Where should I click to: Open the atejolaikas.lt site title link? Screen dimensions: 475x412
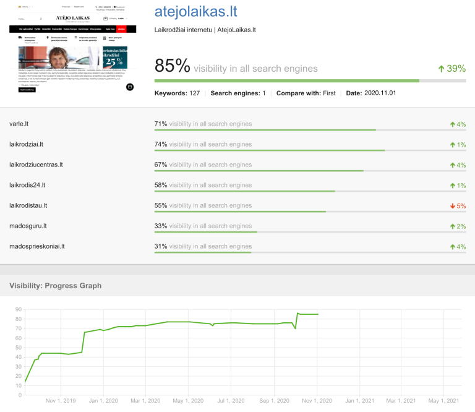195,12
